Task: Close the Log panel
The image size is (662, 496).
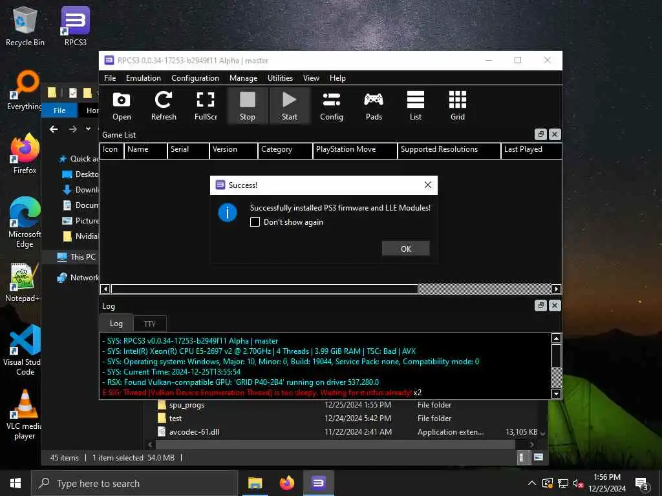Action: point(555,305)
